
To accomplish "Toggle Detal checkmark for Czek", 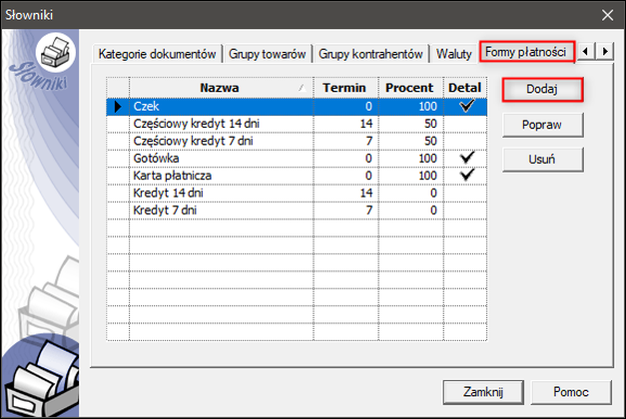I will click(465, 107).
